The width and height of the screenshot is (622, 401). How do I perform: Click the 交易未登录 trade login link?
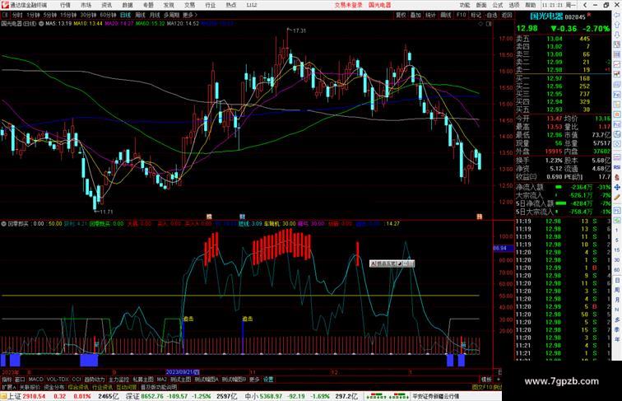[x=348, y=5]
